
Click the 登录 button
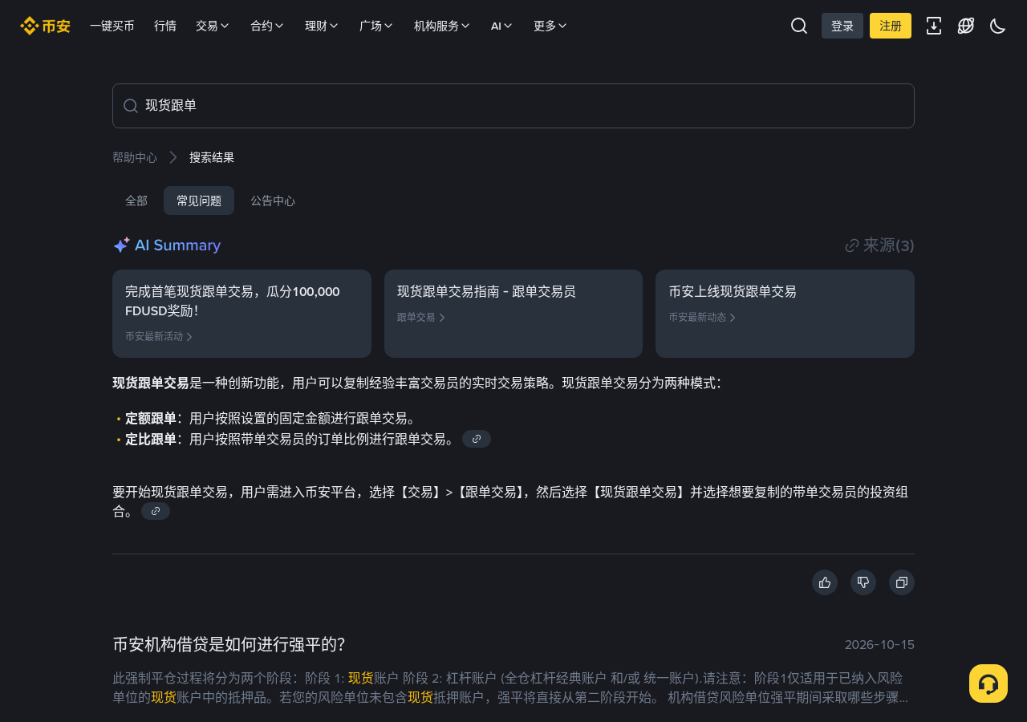[x=842, y=26]
